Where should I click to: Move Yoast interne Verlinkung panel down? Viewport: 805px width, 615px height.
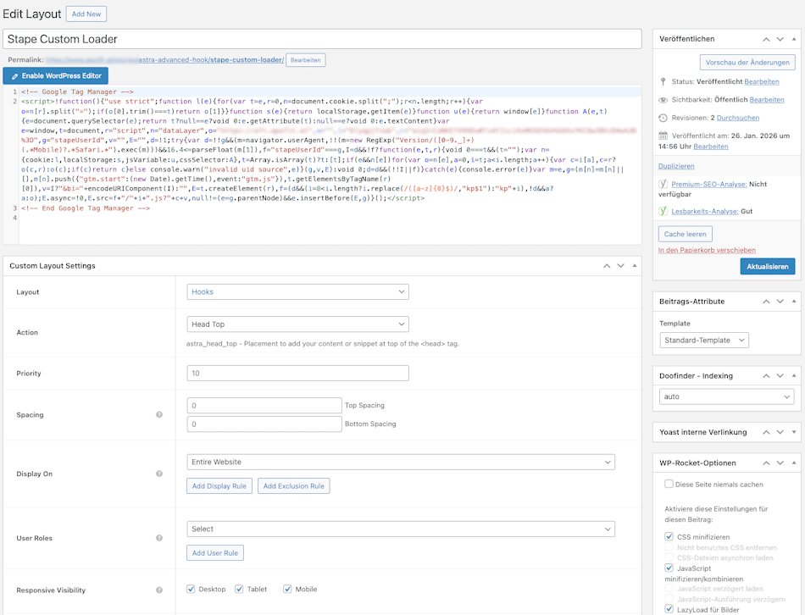[x=780, y=432]
